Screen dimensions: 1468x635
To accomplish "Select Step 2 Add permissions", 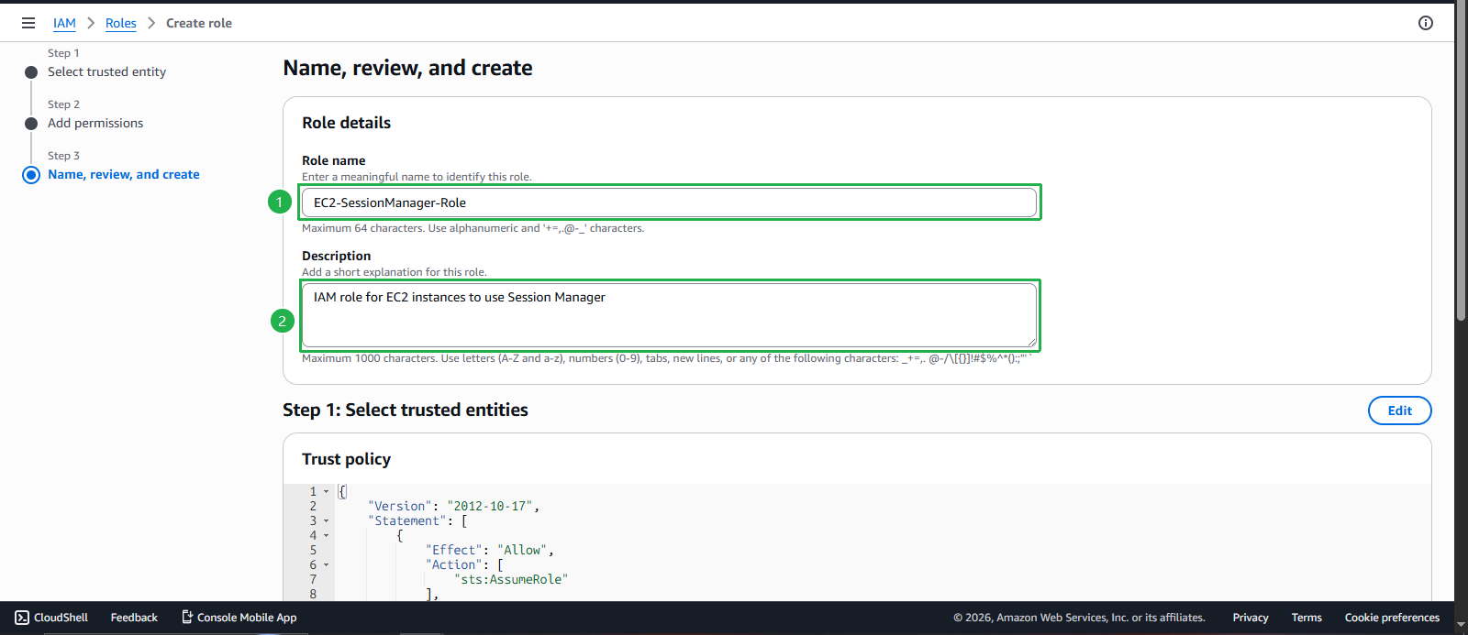I will pos(95,123).
